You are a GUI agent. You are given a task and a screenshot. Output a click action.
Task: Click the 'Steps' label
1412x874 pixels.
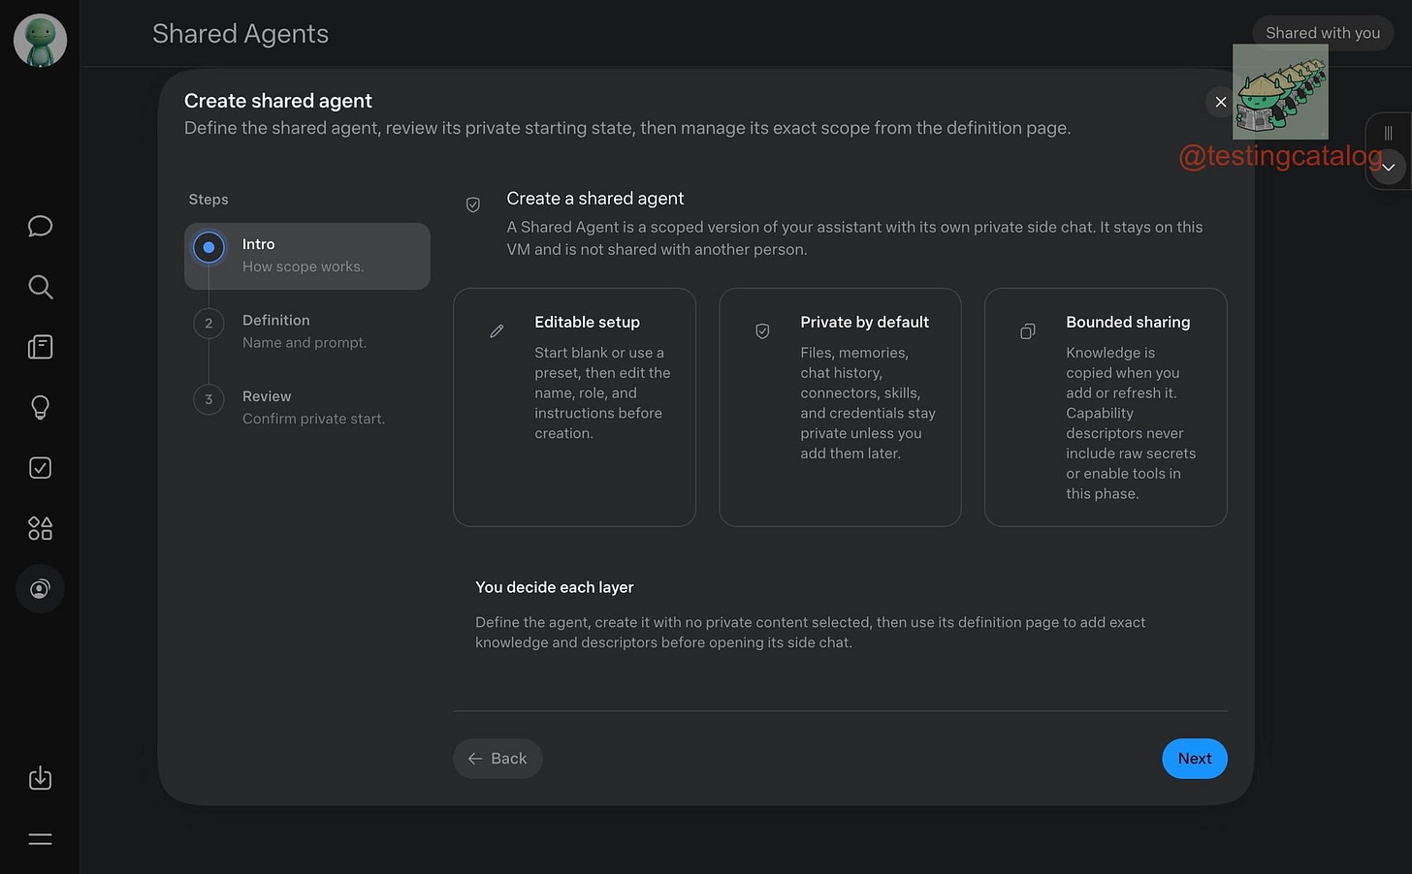point(209,200)
